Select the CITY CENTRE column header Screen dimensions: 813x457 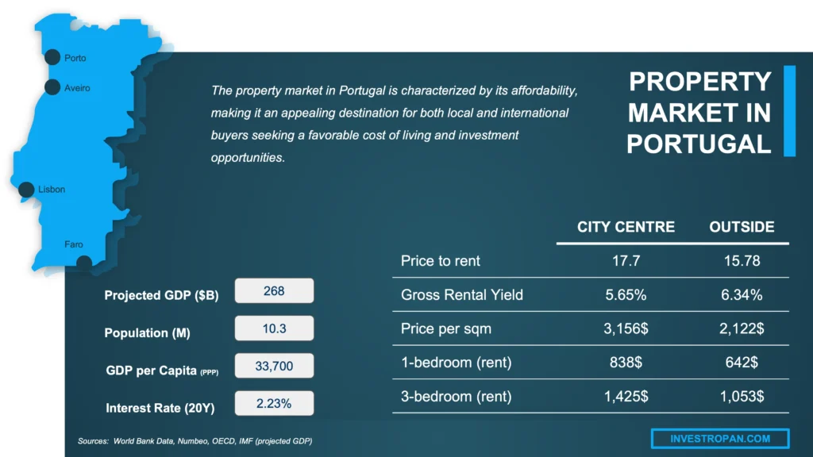click(626, 227)
